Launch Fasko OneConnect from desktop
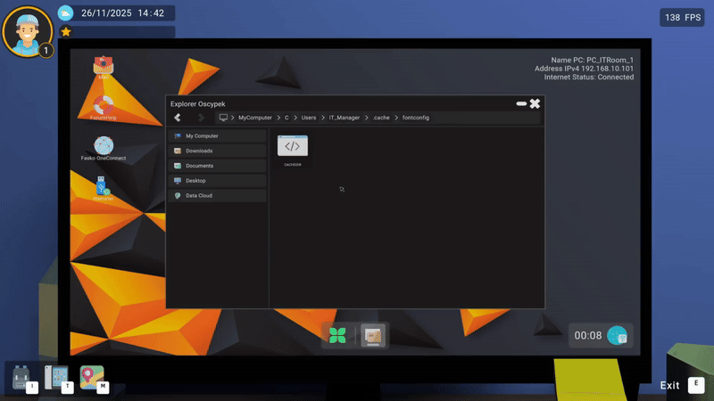This screenshot has height=401, width=714. tap(104, 148)
